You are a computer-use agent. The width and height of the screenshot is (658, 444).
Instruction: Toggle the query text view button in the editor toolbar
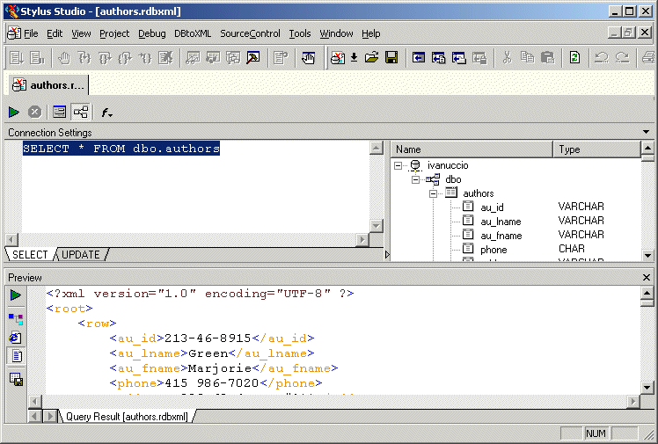pyautogui.click(x=59, y=112)
